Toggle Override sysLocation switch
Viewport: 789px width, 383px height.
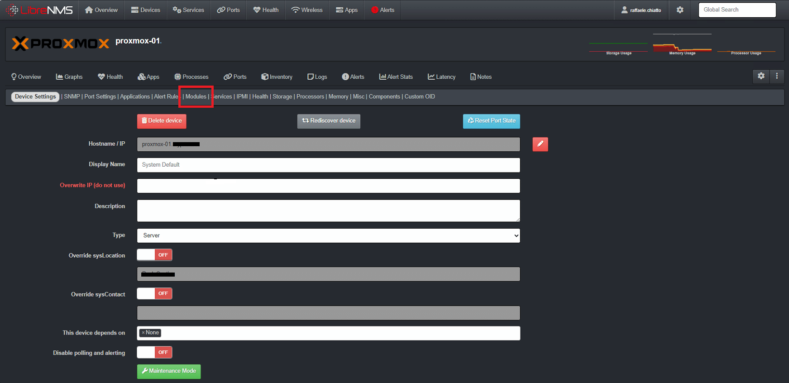coord(154,255)
